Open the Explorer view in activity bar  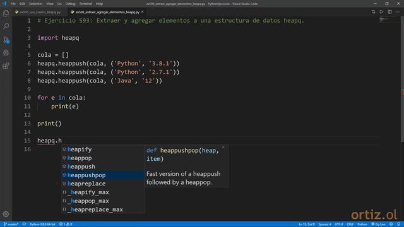click(x=6, y=13)
